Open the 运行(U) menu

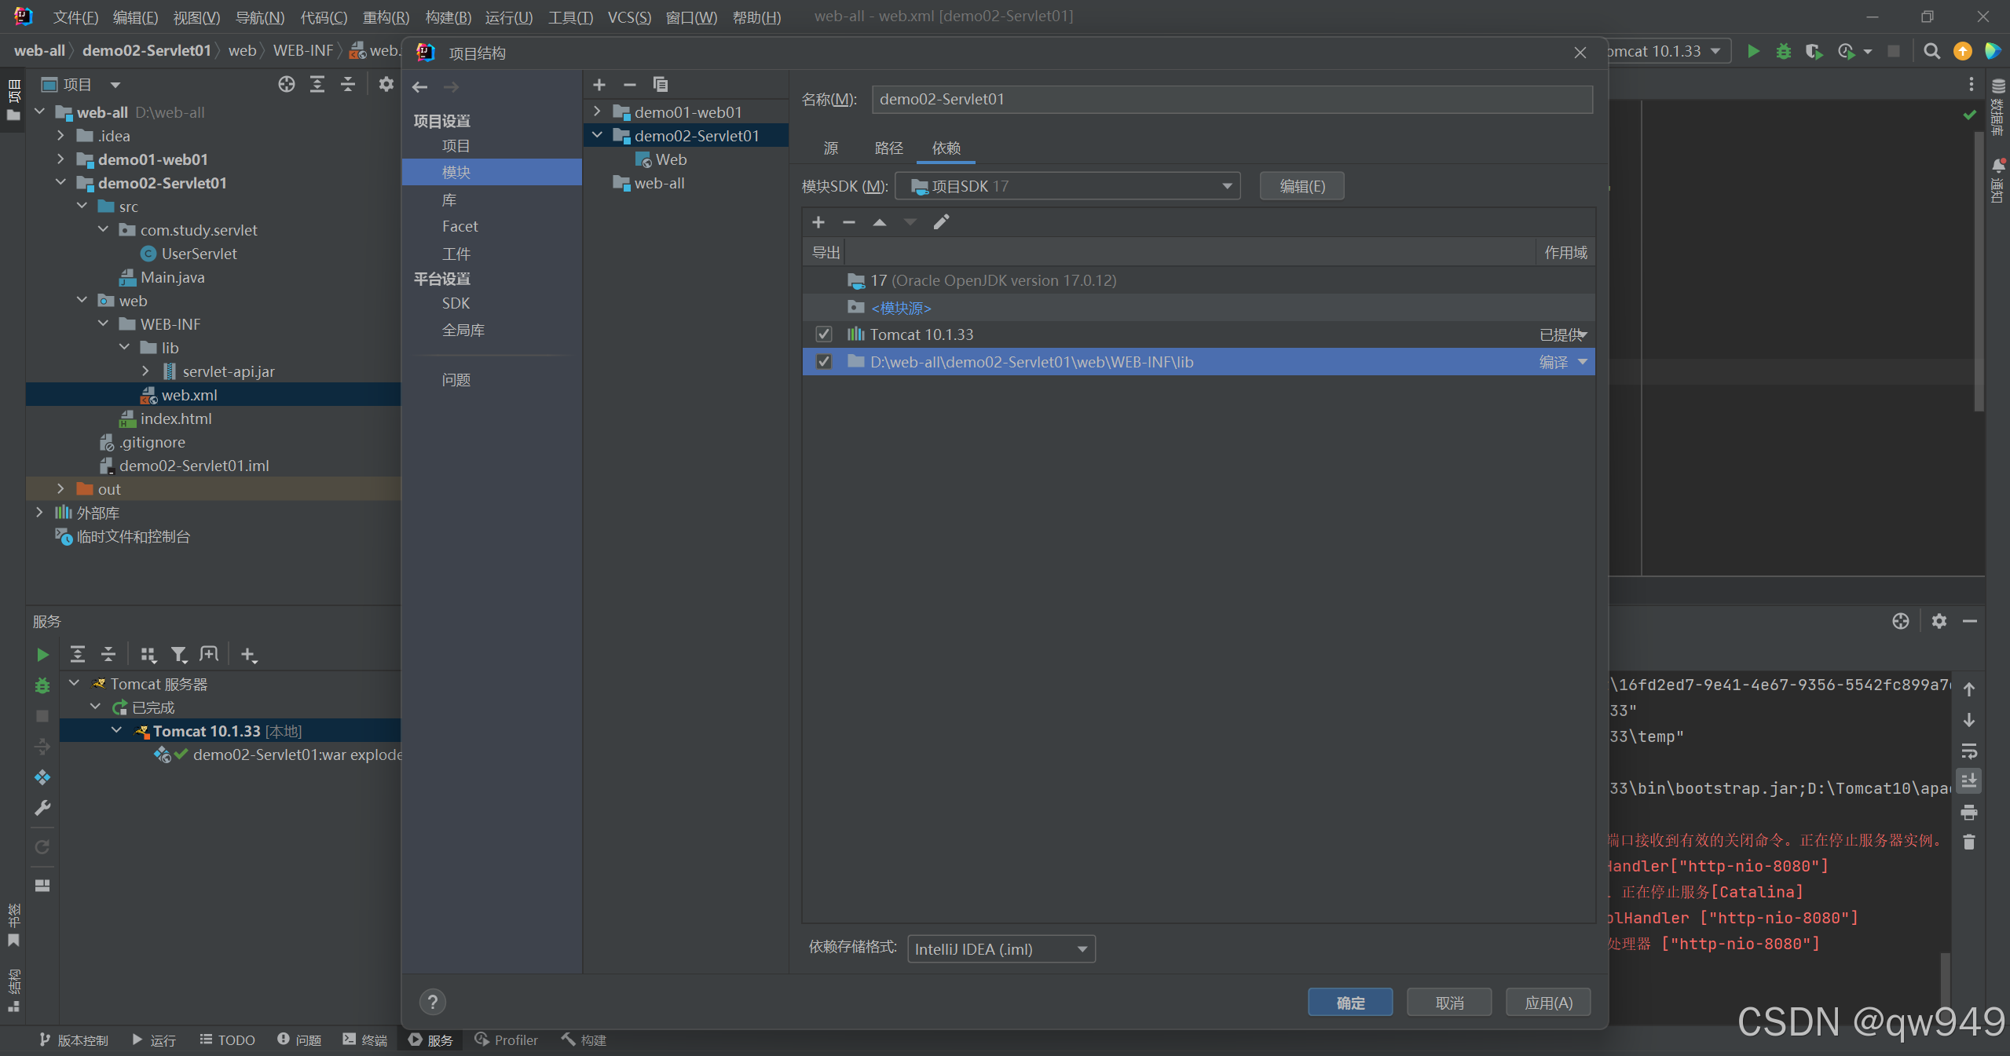(x=507, y=16)
